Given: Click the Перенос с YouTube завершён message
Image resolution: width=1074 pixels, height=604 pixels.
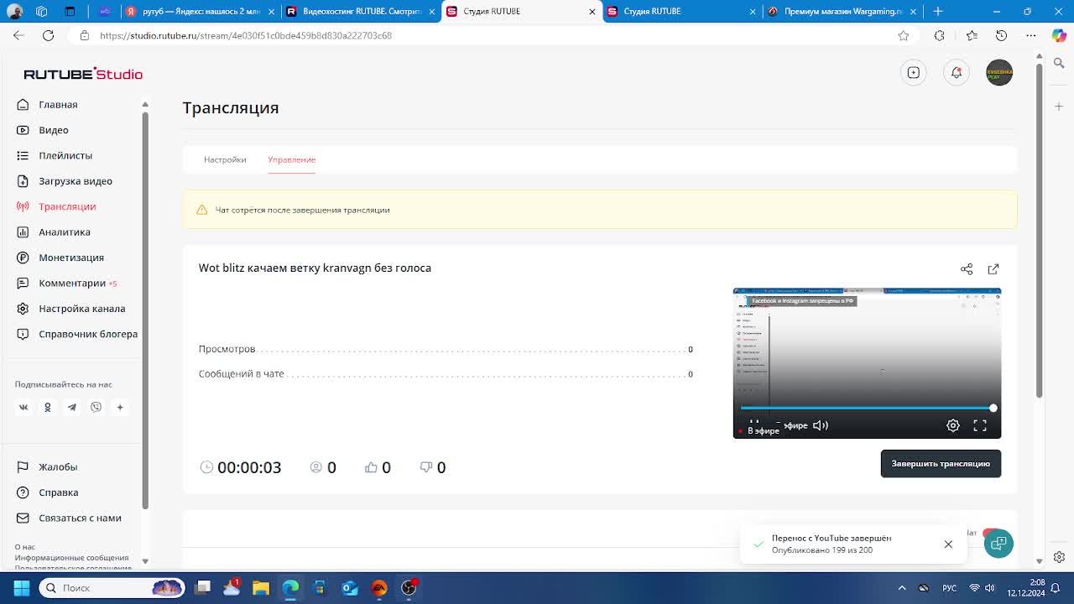Looking at the screenshot, I should tap(832, 538).
